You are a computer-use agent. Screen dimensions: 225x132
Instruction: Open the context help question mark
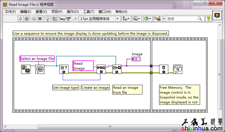tap(208, 19)
